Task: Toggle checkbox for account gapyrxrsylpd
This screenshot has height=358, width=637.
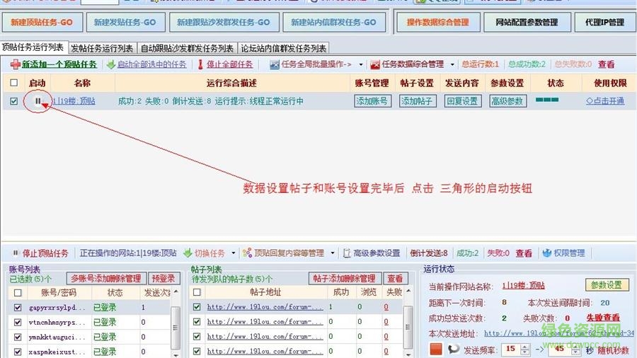Action: point(18,308)
